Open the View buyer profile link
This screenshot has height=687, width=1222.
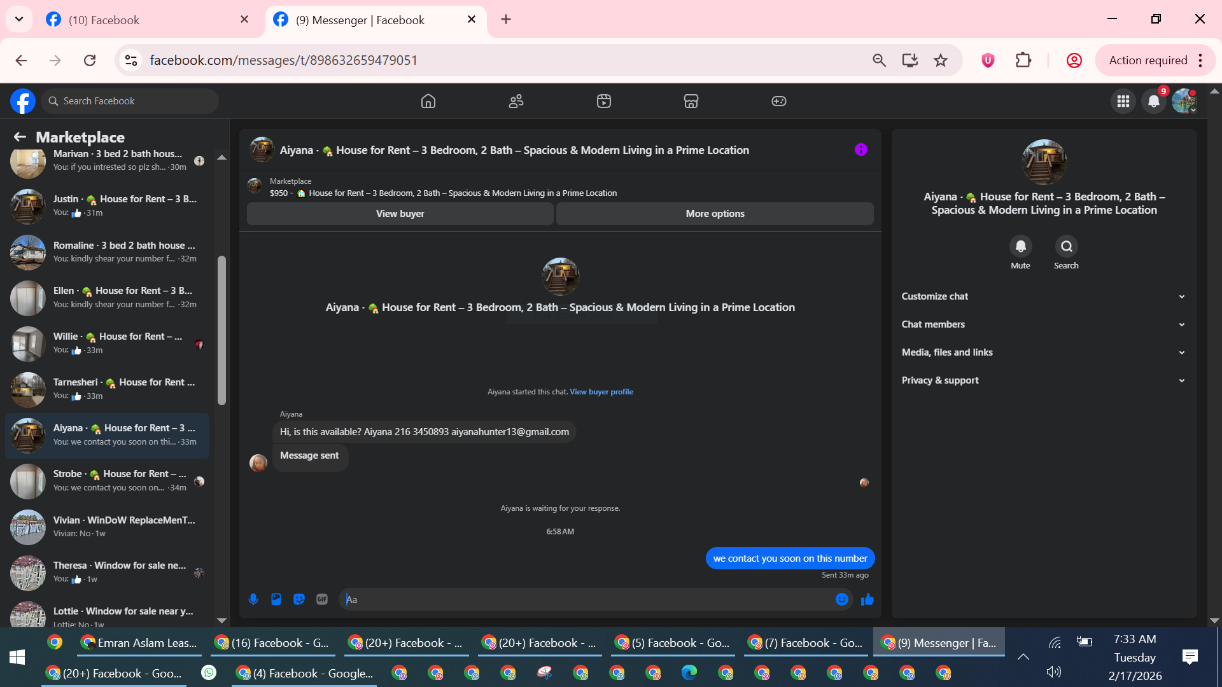click(601, 392)
